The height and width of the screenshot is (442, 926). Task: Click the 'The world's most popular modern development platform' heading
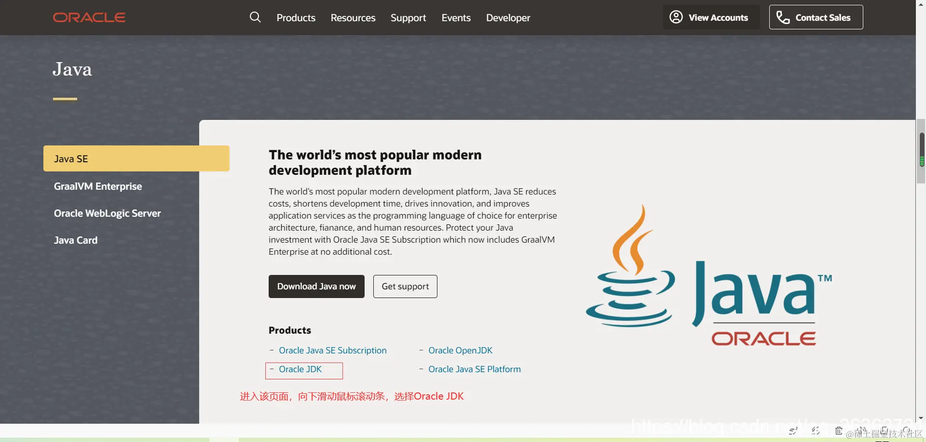click(x=375, y=162)
